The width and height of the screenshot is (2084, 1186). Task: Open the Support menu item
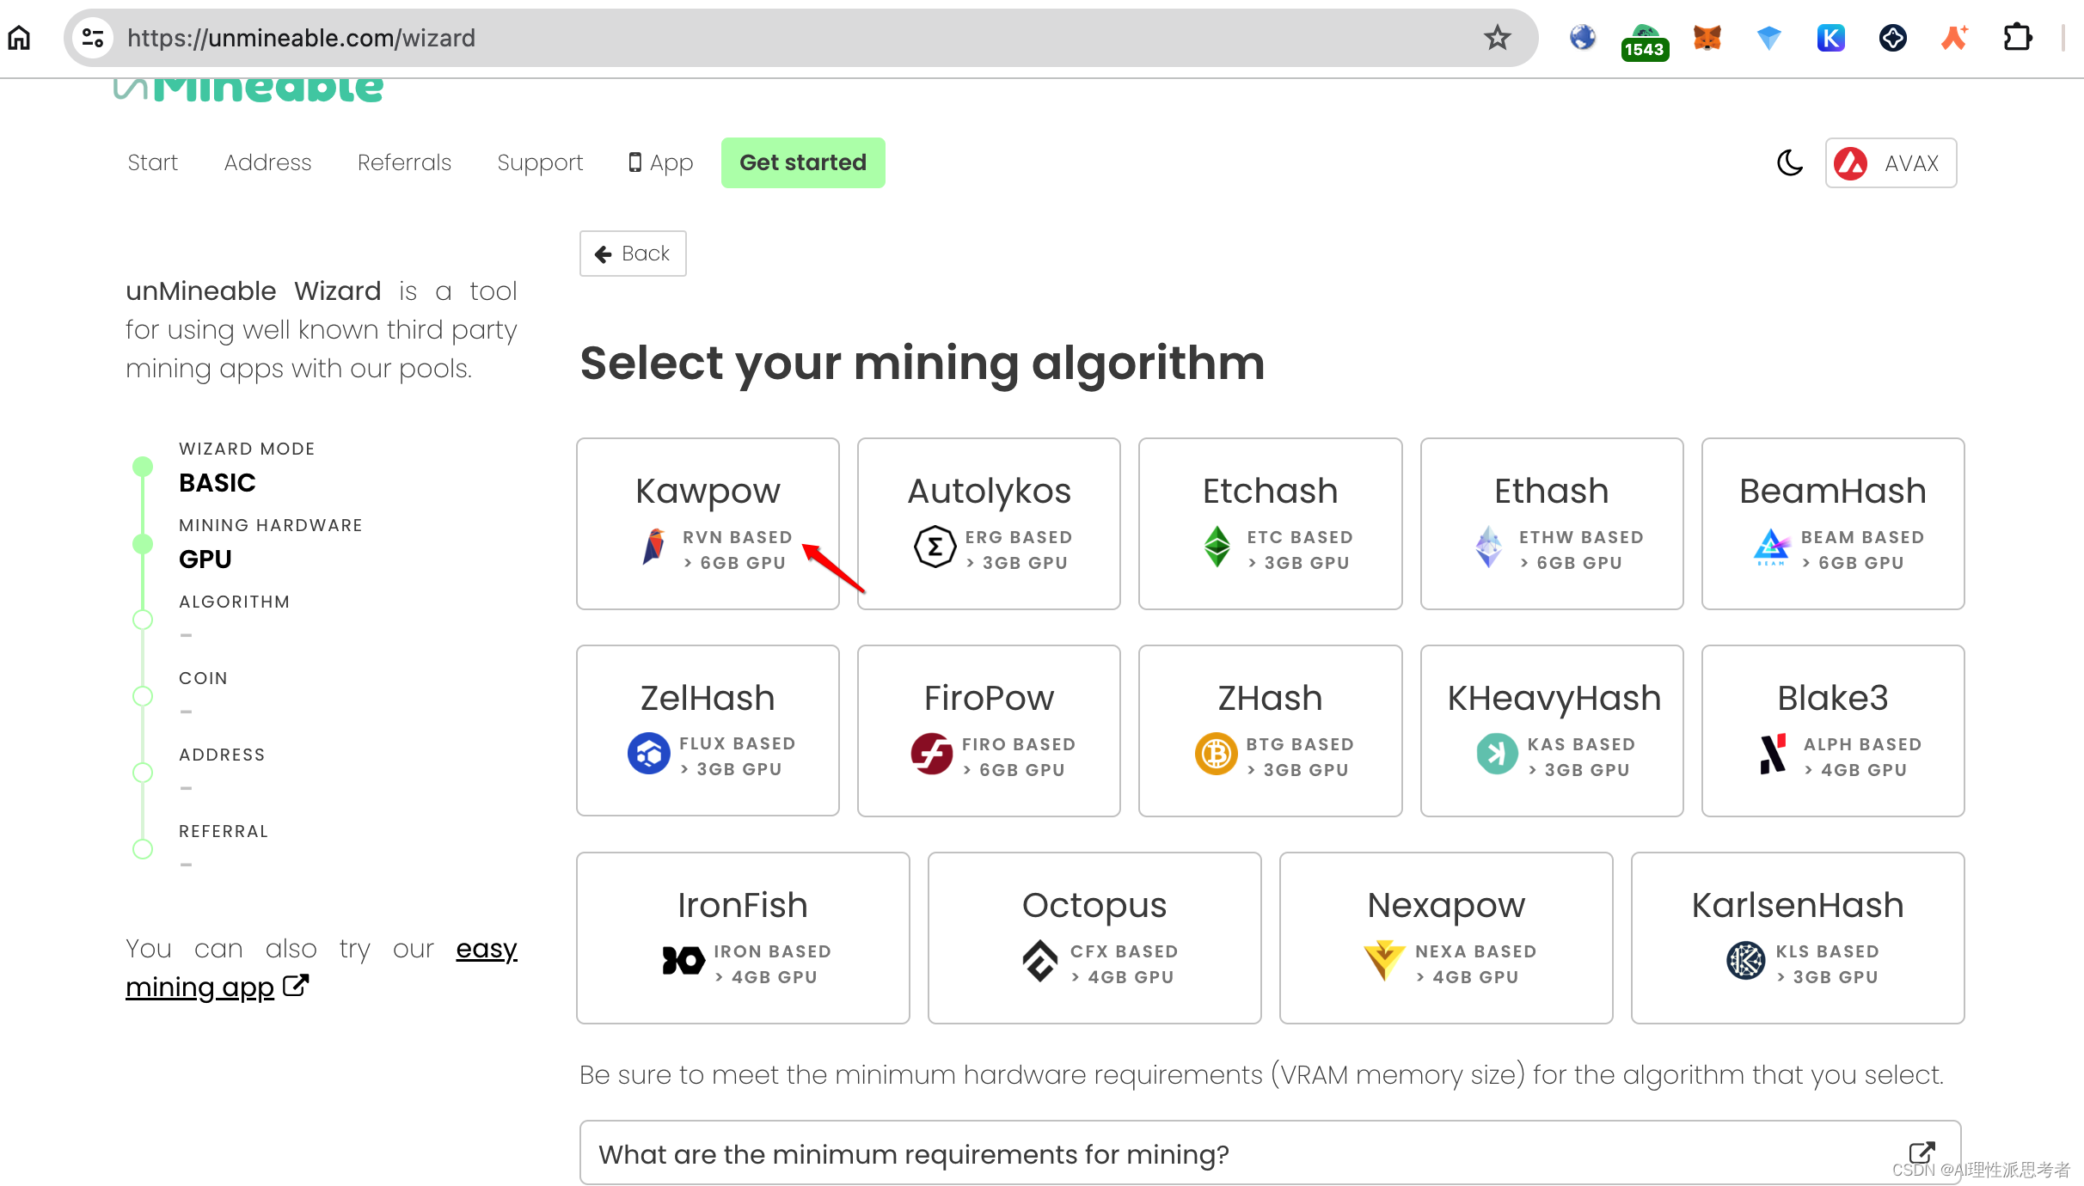coord(540,162)
